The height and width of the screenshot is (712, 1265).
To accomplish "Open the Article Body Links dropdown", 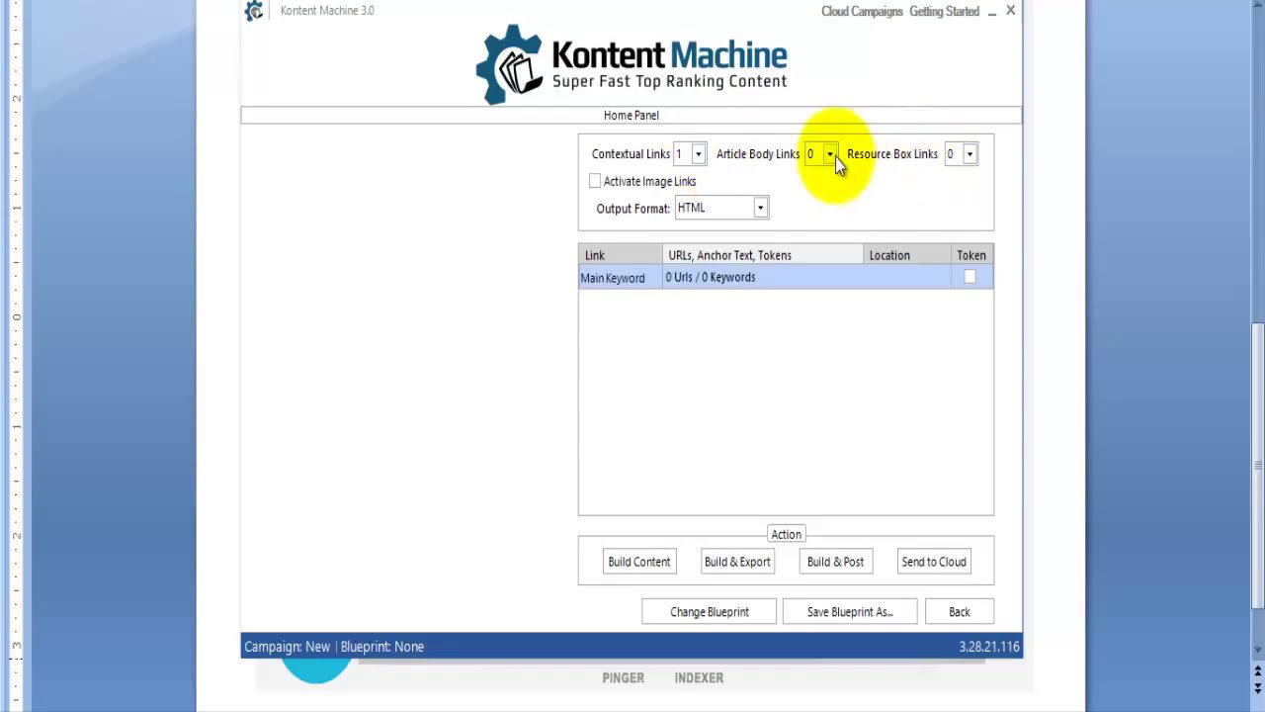I will [829, 154].
